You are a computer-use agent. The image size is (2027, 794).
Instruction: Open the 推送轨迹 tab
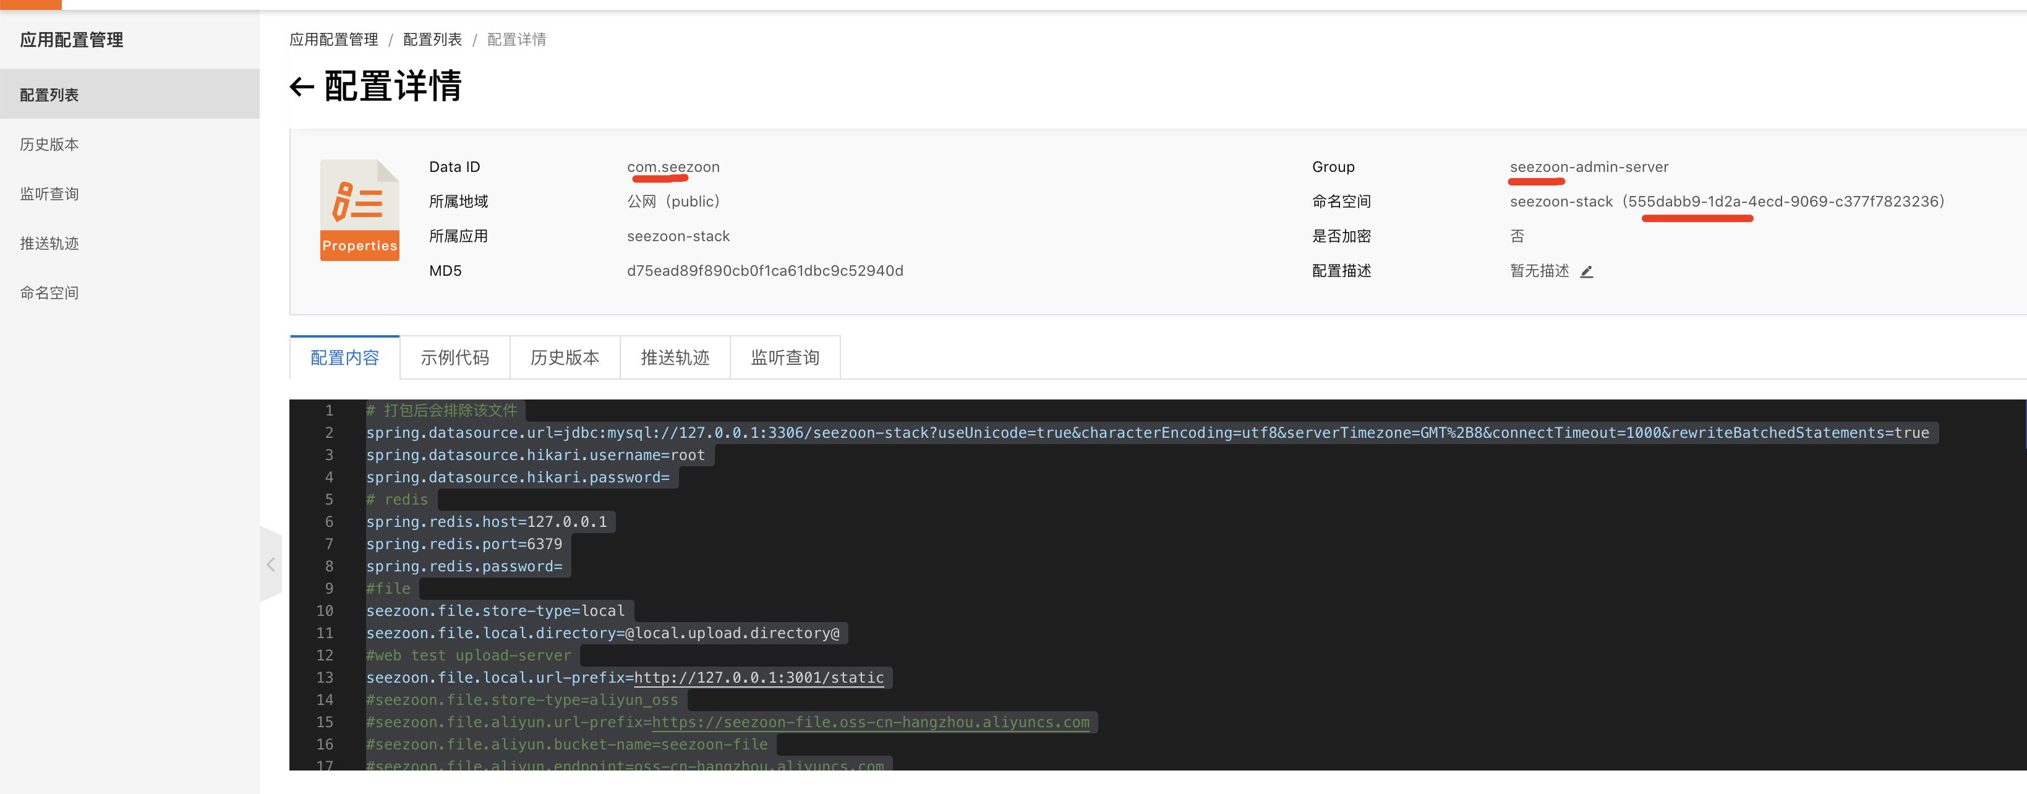point(675,358)
